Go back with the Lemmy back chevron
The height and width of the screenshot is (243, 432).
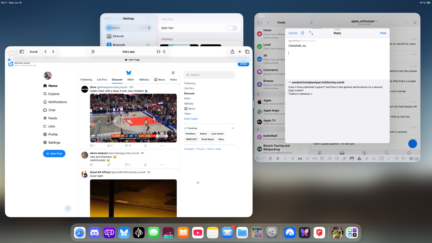pos(311,22)
